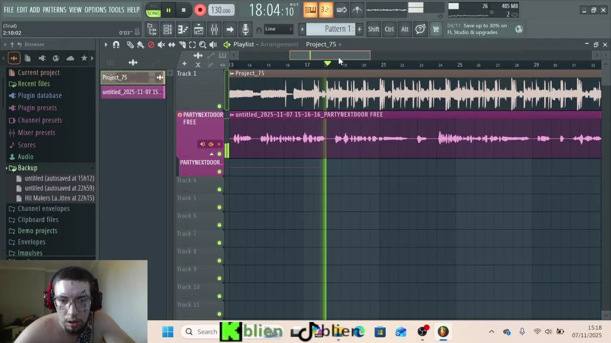This screenshot has height=343, width=611.
Task: Open the browser view icon
Action: coord(152,30)
